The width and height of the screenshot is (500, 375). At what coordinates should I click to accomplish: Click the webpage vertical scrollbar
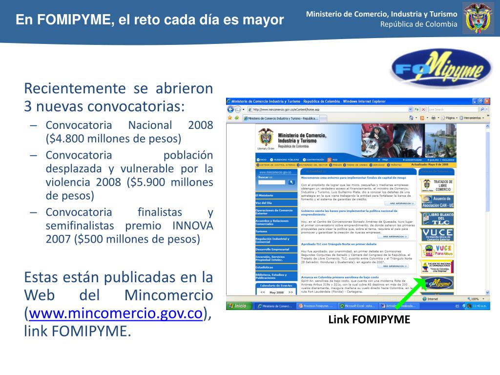click(487, 171)
